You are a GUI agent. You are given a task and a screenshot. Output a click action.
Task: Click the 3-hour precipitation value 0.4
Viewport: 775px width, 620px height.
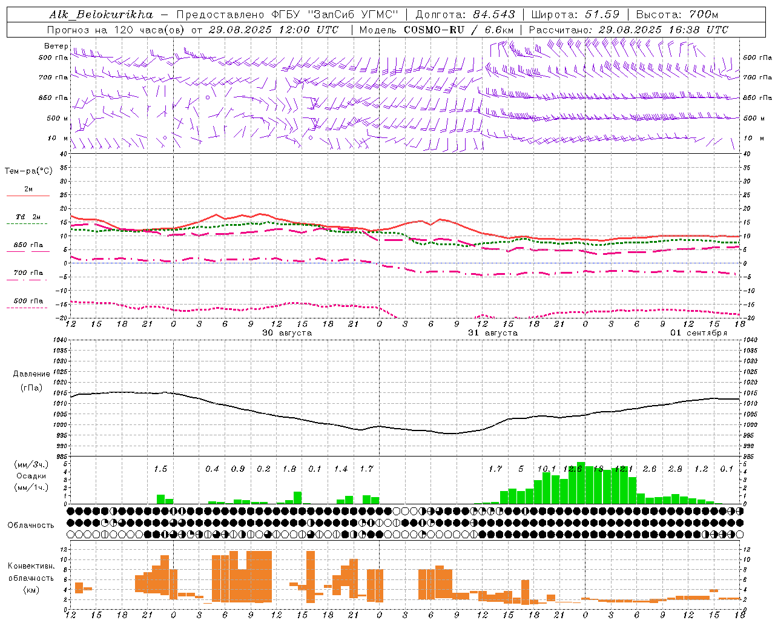212,469
